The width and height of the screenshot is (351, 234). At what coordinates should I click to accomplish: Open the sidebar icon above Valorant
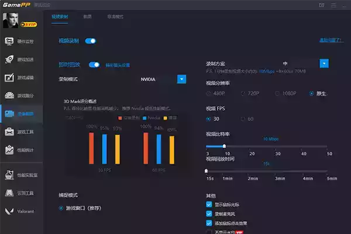click(9, 193)
